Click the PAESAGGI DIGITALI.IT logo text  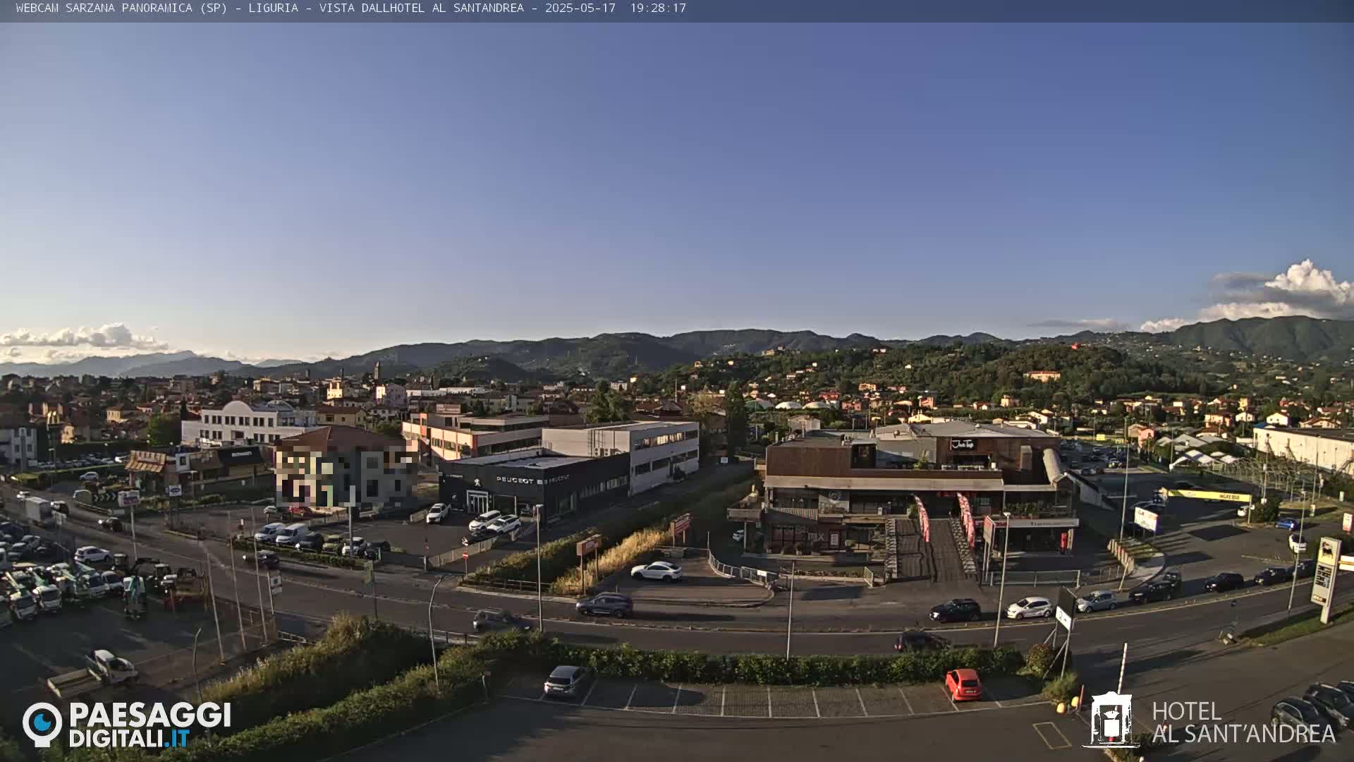[150, 725]
